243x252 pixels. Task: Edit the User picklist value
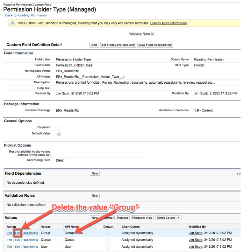click(9, 247)
